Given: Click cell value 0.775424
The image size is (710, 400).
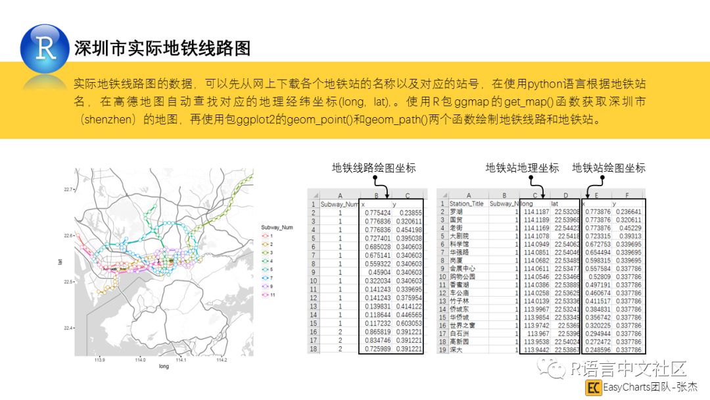Looking at the screenshot, I should click(x=375, y=213).
